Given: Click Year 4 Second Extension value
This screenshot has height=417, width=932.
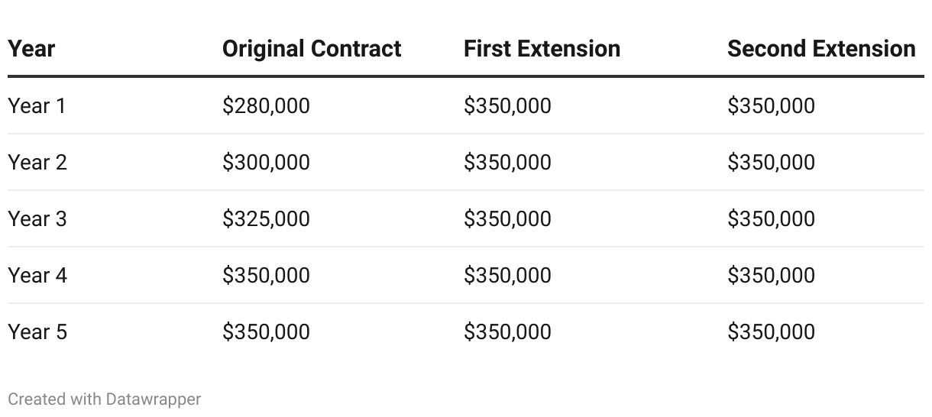Looking at the screenshot, I should [x=771, y=275].
